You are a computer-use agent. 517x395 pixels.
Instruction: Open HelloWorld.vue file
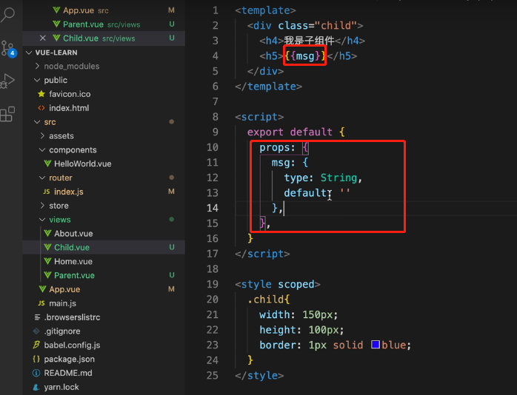coord(104,163)
